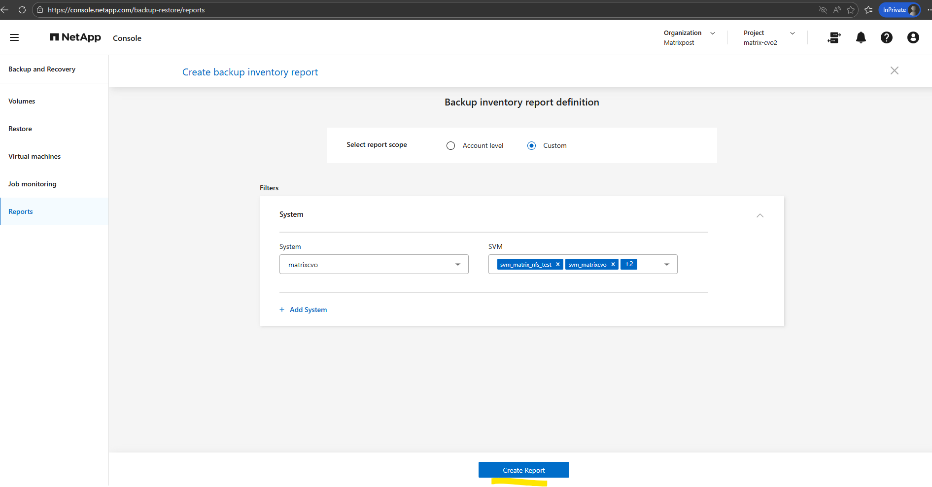
Task: Remove svm_matrixcvo tag from SVM field
Action: 613,264
